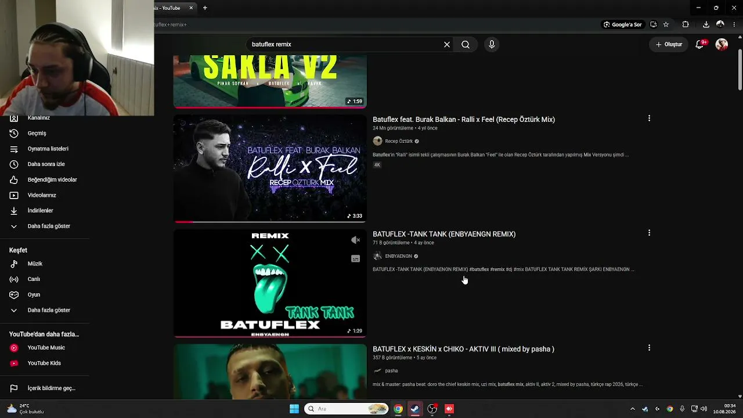Open YouTube Music link

click(45, 348)
